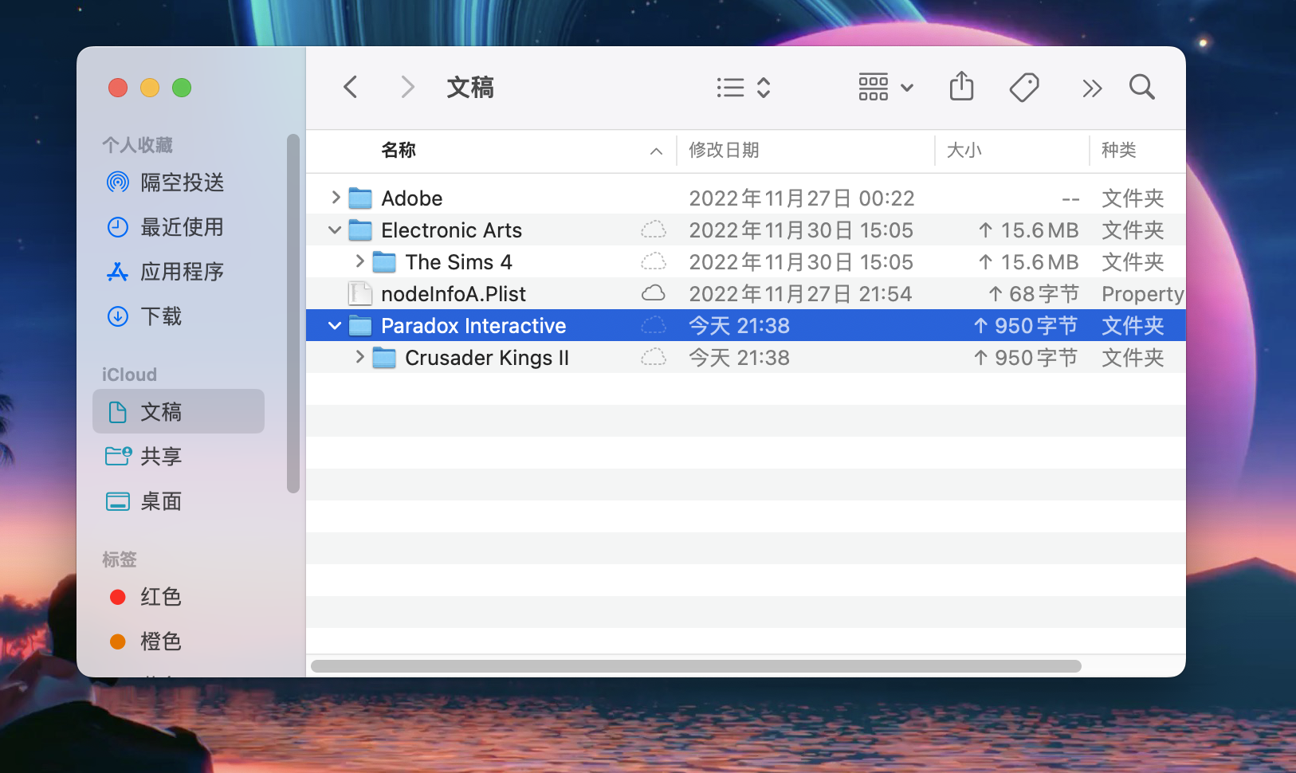Image resolution: width=1296 pixels, height=773 pixels.
Task: Select The Sims 4 folder
Action: (x=746, y=261)
